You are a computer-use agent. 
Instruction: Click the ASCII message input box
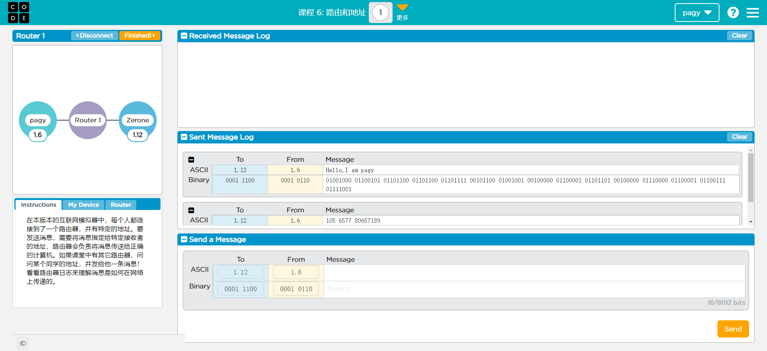tap(535, 273)
